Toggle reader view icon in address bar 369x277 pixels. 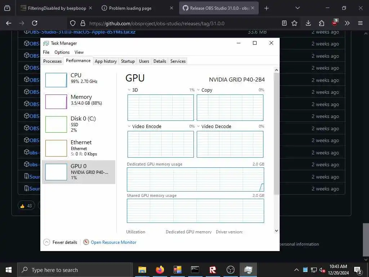[284, 23]
